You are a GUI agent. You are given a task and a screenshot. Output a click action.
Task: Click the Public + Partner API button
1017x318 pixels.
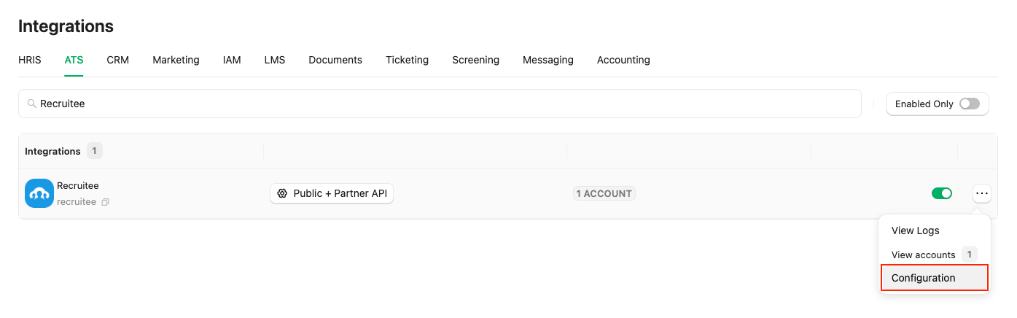tap(332, 193)
